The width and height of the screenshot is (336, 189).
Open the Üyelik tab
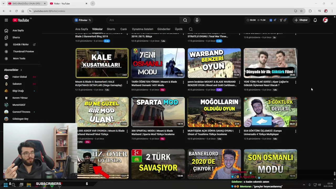tap(179, 29)
